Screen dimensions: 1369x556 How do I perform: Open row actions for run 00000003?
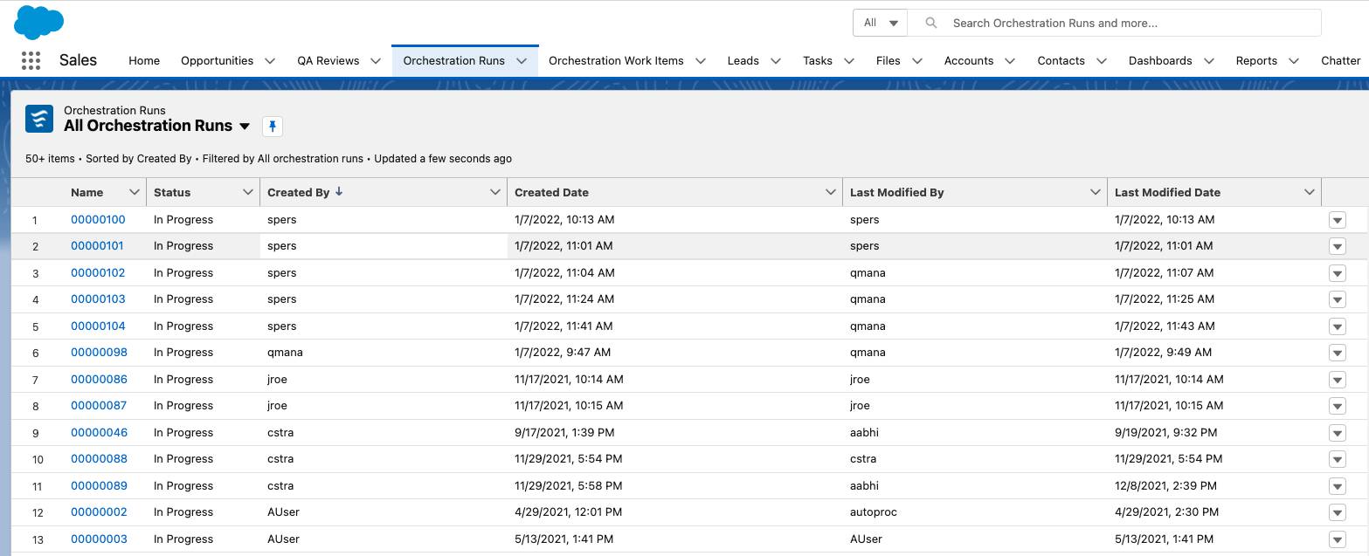tap(1337, 539)
